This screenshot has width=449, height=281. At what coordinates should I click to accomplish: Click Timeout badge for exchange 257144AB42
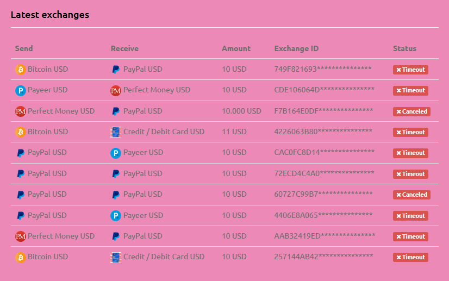point(410,257)
